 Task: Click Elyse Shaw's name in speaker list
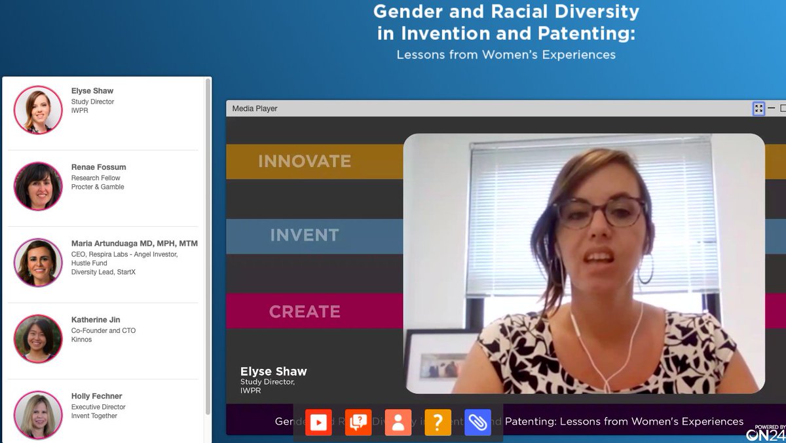pos(92,91)
